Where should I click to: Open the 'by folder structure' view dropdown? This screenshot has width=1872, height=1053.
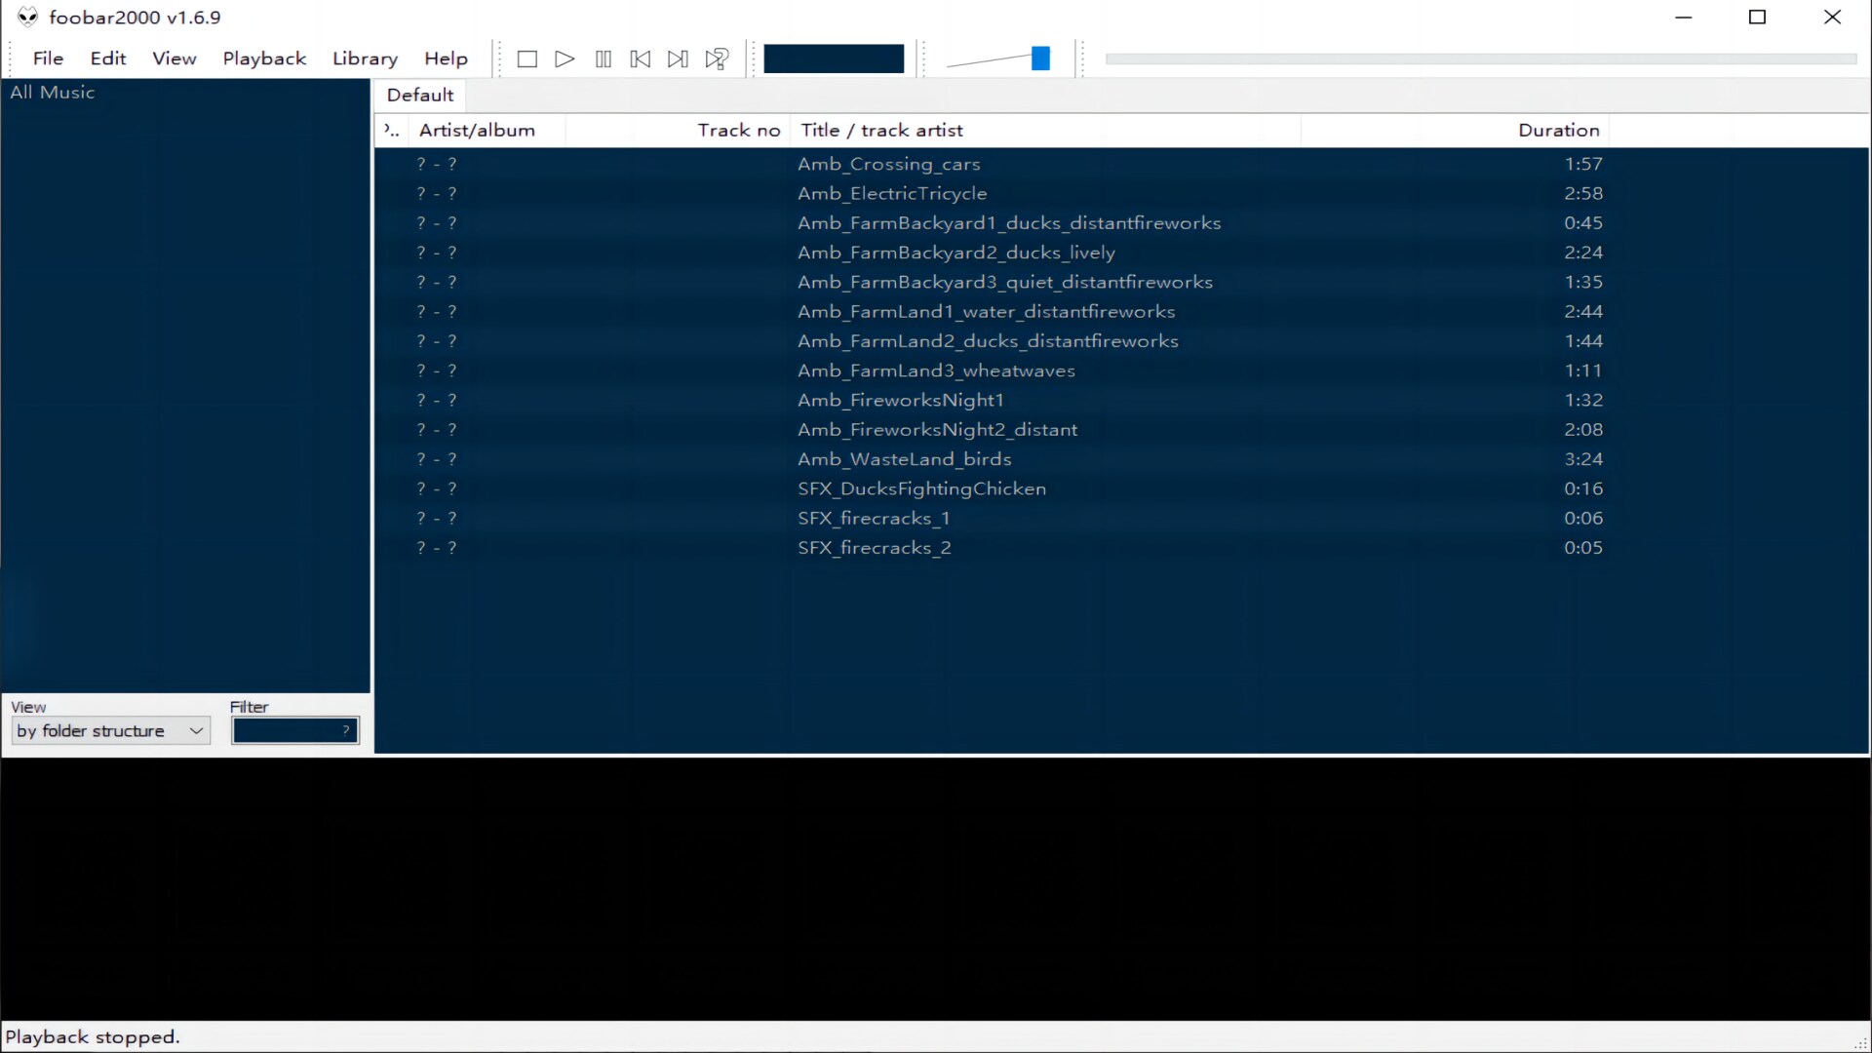click(111, 730)
